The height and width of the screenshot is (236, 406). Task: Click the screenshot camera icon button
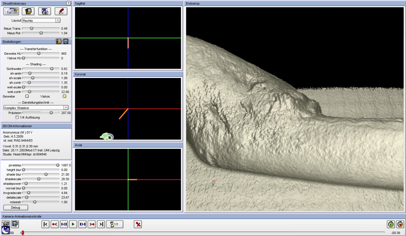coord(44,12)
